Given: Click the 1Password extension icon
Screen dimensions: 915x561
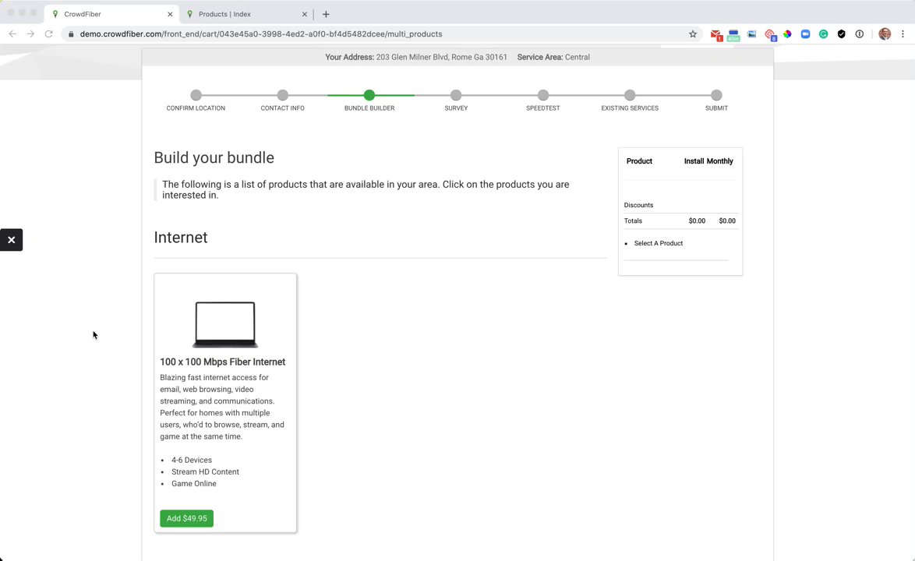Looking at the screenshot, I should tap(859, 34).
